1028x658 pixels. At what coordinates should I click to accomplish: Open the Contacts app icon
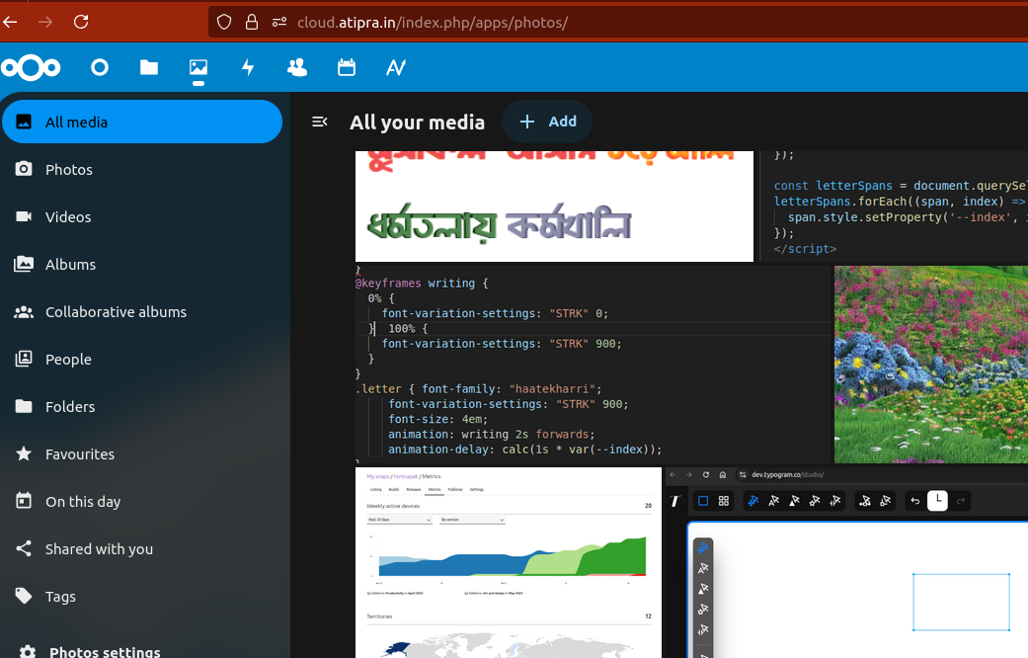click(x=297, y=67)
